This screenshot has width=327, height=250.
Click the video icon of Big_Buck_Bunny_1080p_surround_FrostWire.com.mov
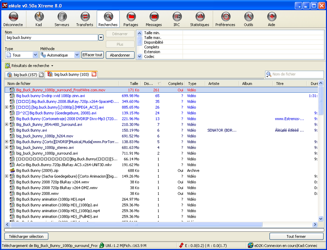(x=12, y=90)
